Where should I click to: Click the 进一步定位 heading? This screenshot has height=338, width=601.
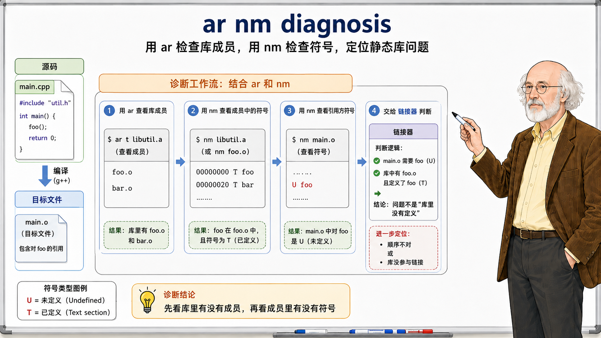393,233
